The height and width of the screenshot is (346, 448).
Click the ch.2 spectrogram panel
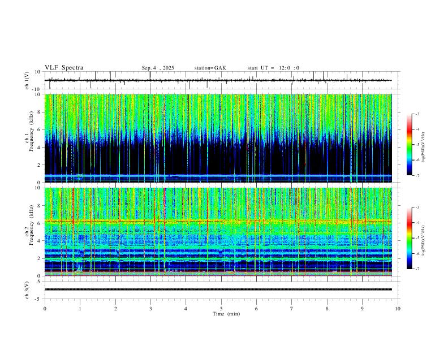point(218,232)
